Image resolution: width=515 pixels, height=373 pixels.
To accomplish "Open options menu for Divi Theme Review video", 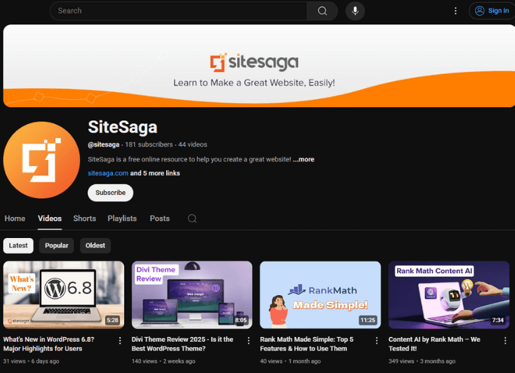I will pyautogui.click(x=248, y=341).
